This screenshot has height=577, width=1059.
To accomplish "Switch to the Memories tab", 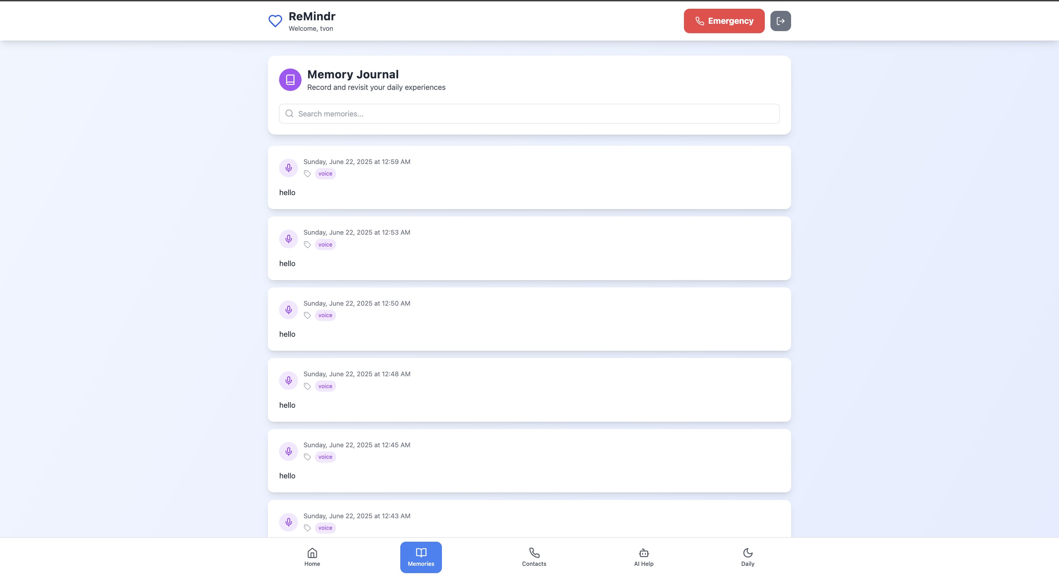I will coord(421,557).
